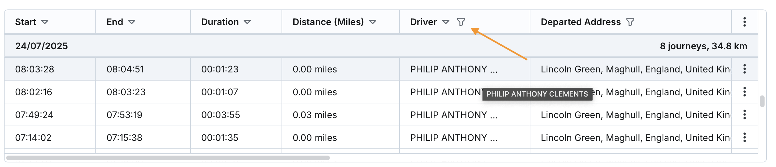This screenshot has width=776, height=167.
Task: Open table header options menu
Action: click(744, 22)
